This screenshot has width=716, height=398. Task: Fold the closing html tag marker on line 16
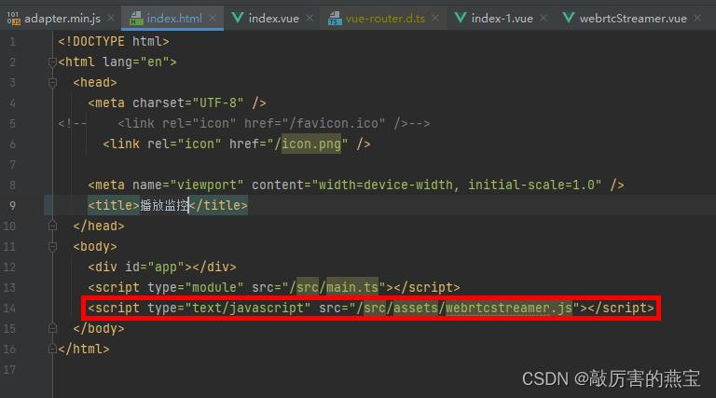52,350
